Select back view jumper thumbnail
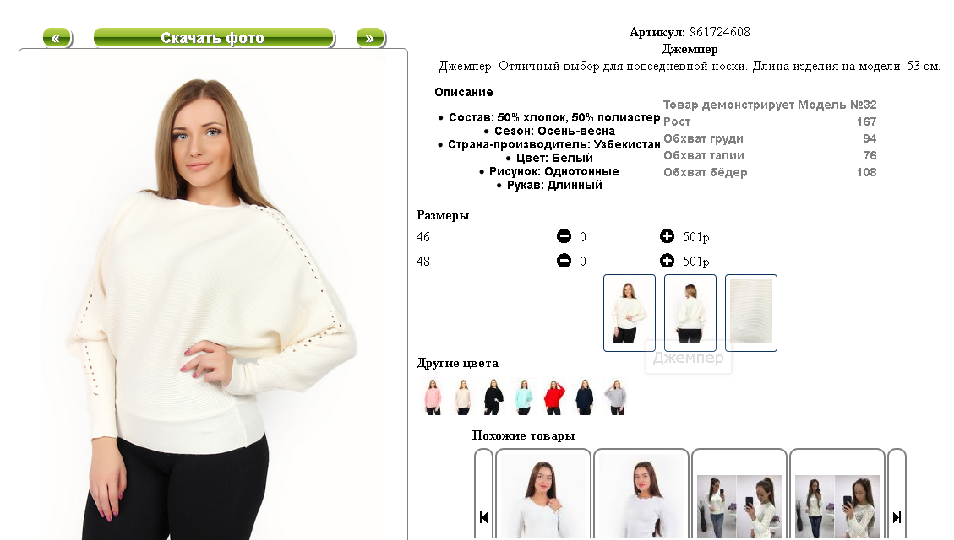 coord(690,313)
